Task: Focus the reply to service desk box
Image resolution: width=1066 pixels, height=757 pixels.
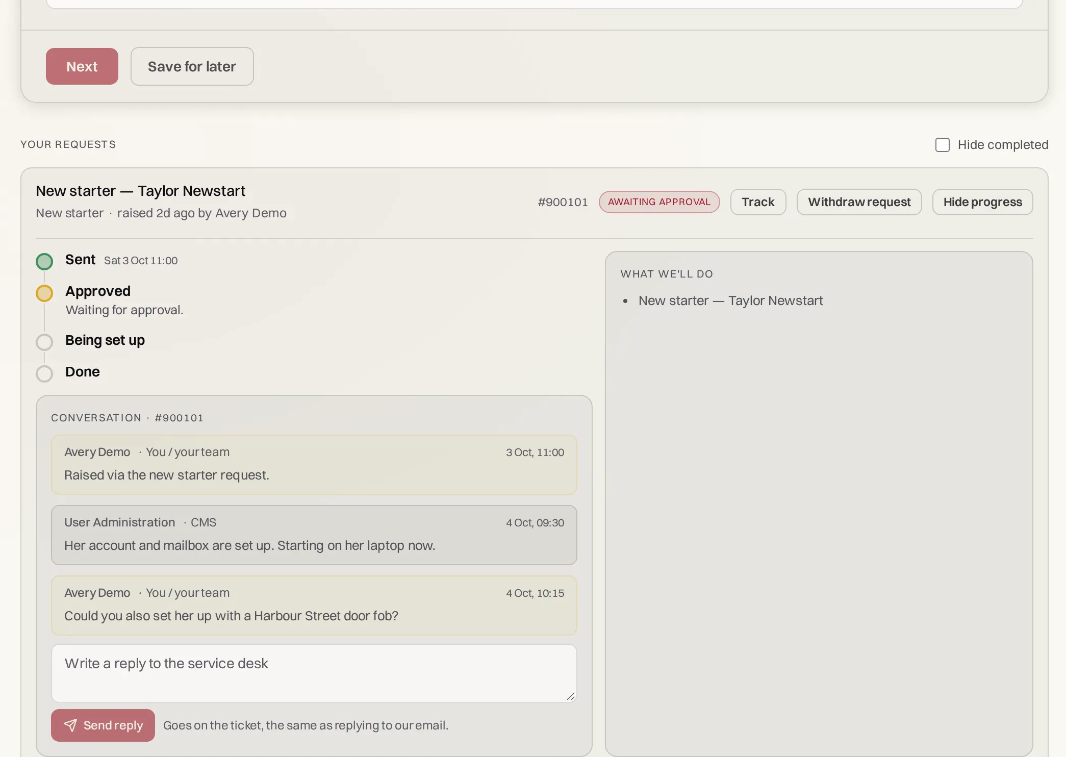Action: pos(314,673)
